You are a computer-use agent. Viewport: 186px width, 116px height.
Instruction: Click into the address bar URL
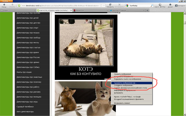60,5
